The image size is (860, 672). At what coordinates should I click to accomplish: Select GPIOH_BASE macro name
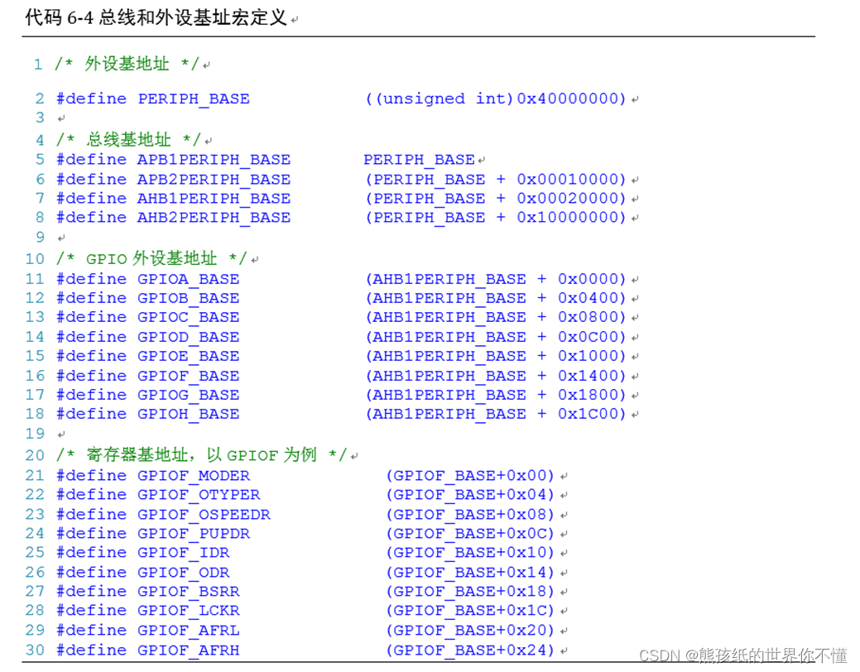coord(188,414)
